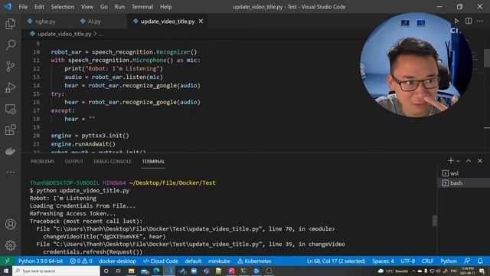
Task: Show additional activity bar views ellipsis
Action: [x=10, y=172]
